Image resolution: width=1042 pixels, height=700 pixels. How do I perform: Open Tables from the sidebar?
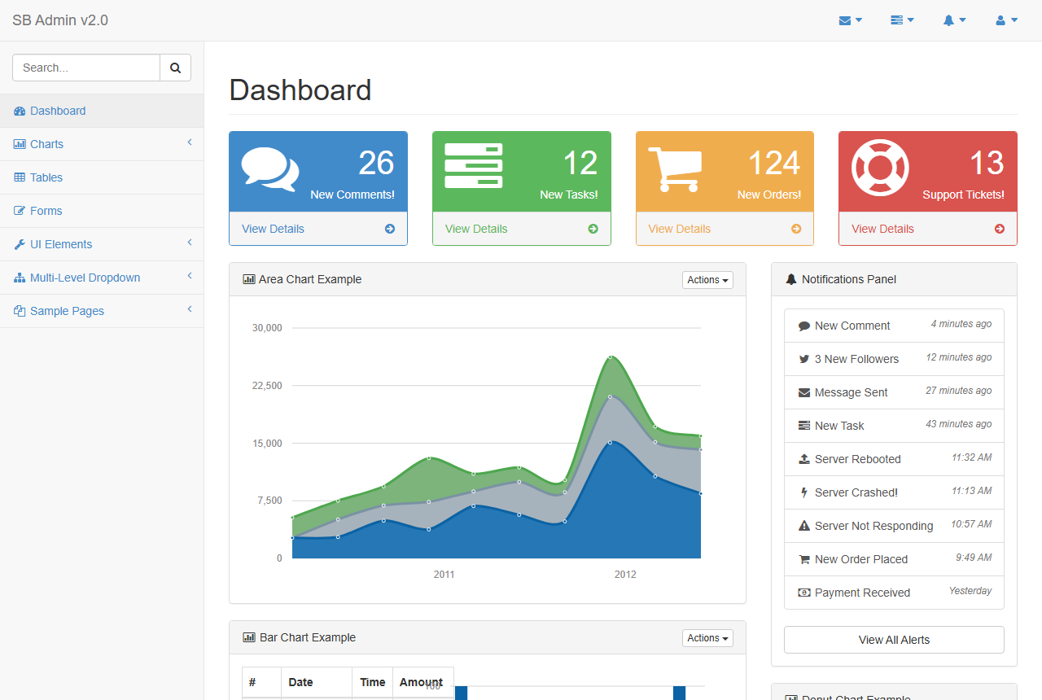click(x=102, y=177)
